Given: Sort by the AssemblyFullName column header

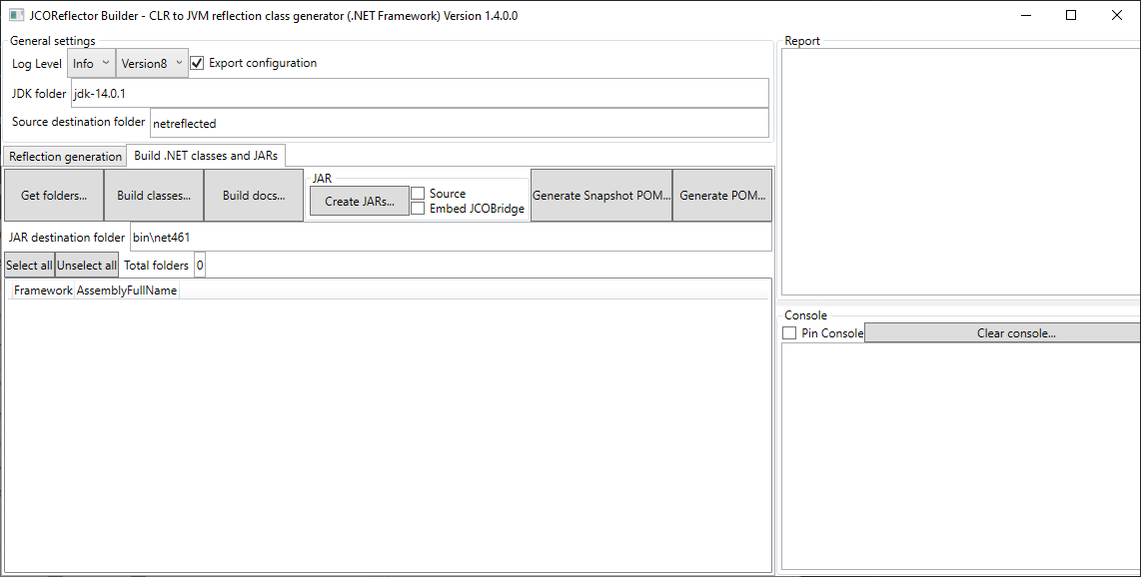Looking at the screenshot, I should pyautogui.click(x=127, y=289).
